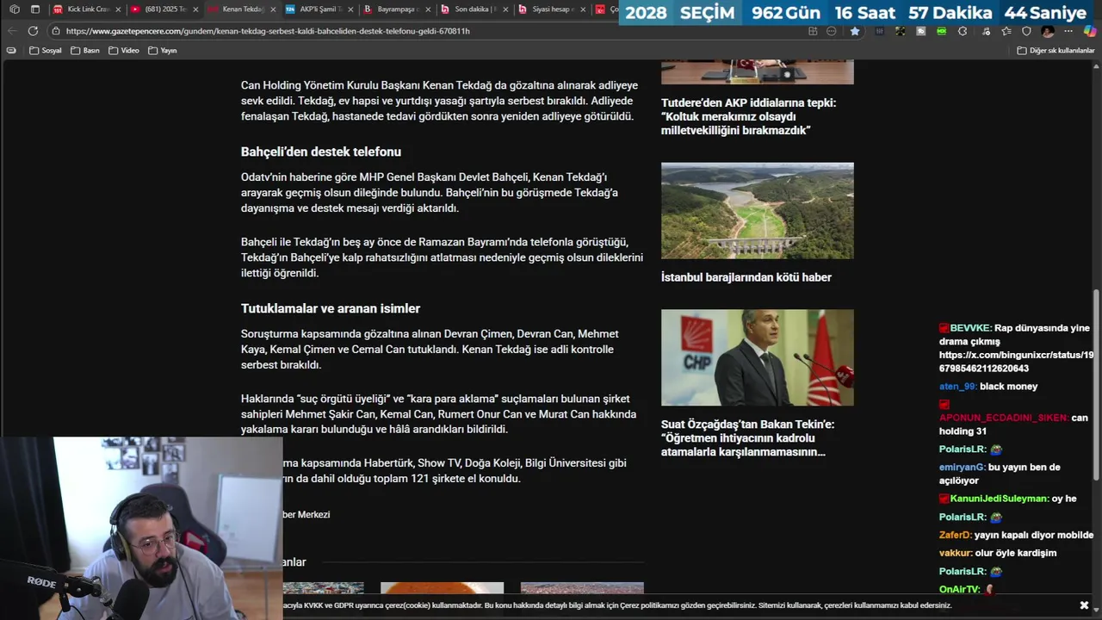Open Browser essentials shield icon
Image resolution: width=1102 pixels, height=620 pixels.
(1026, 31)
